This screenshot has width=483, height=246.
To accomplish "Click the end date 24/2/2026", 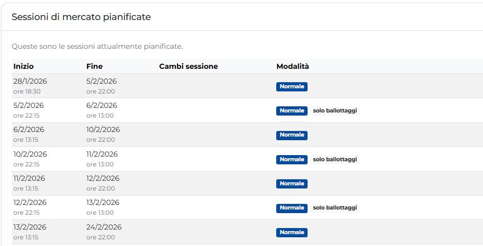I will coord(104,227).
